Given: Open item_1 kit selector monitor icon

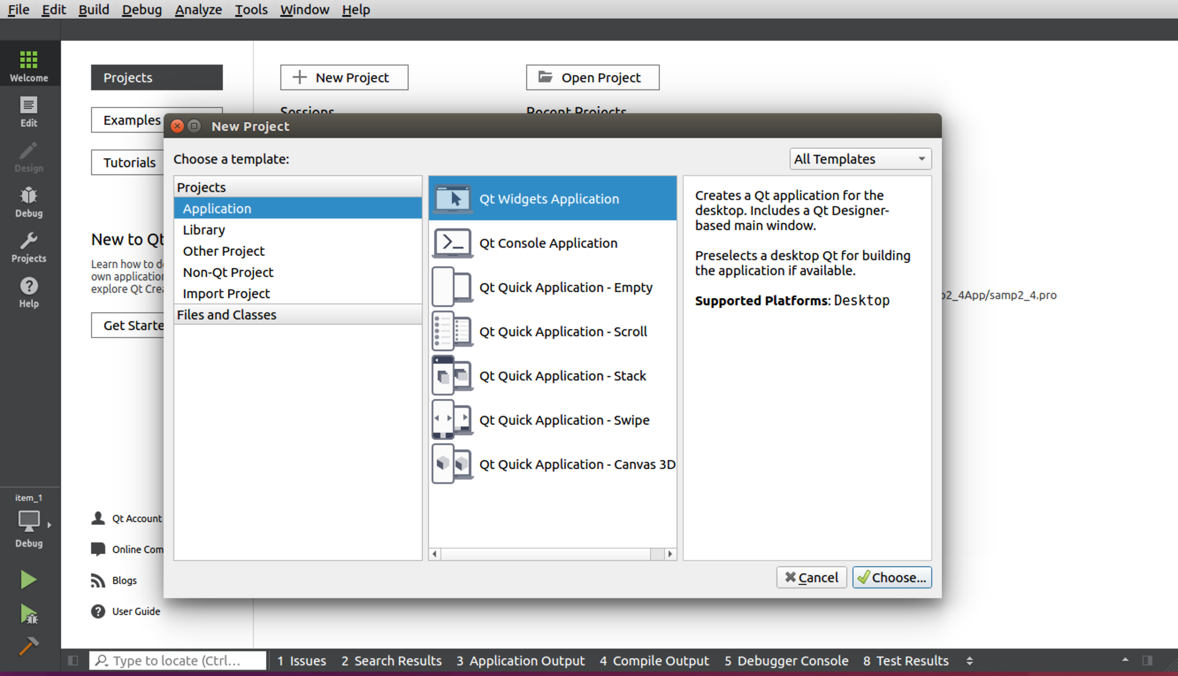Looking at the screenshot, I should [29, 521].
